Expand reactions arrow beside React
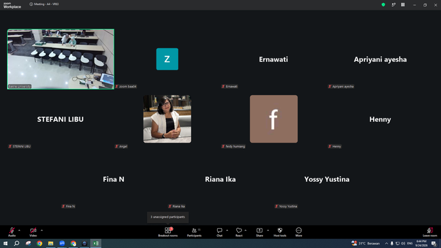This screenshot has width=441, height=248. click(x=245, y=230)
